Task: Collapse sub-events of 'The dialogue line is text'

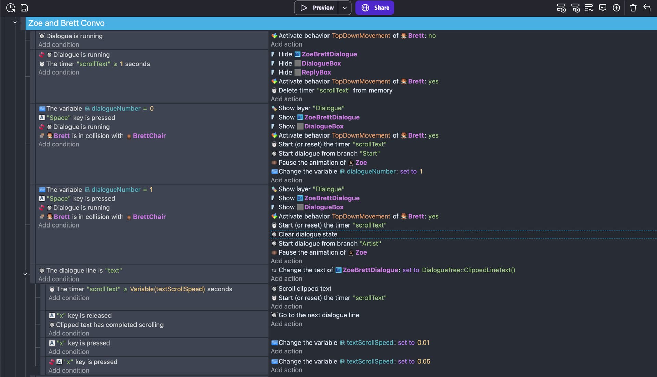Action: (x=25, y=274)
